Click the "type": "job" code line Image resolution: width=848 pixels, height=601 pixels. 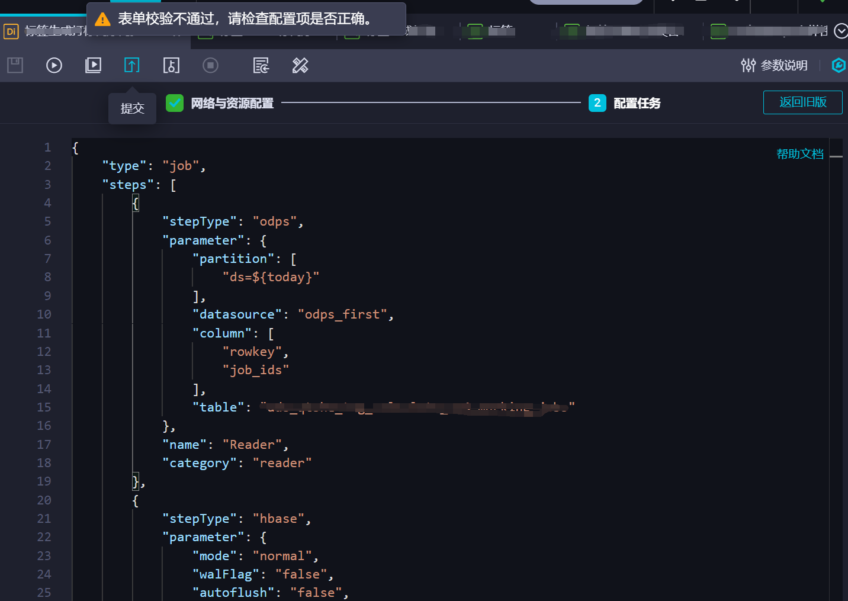pyautogui.click(x=153, y=166)
